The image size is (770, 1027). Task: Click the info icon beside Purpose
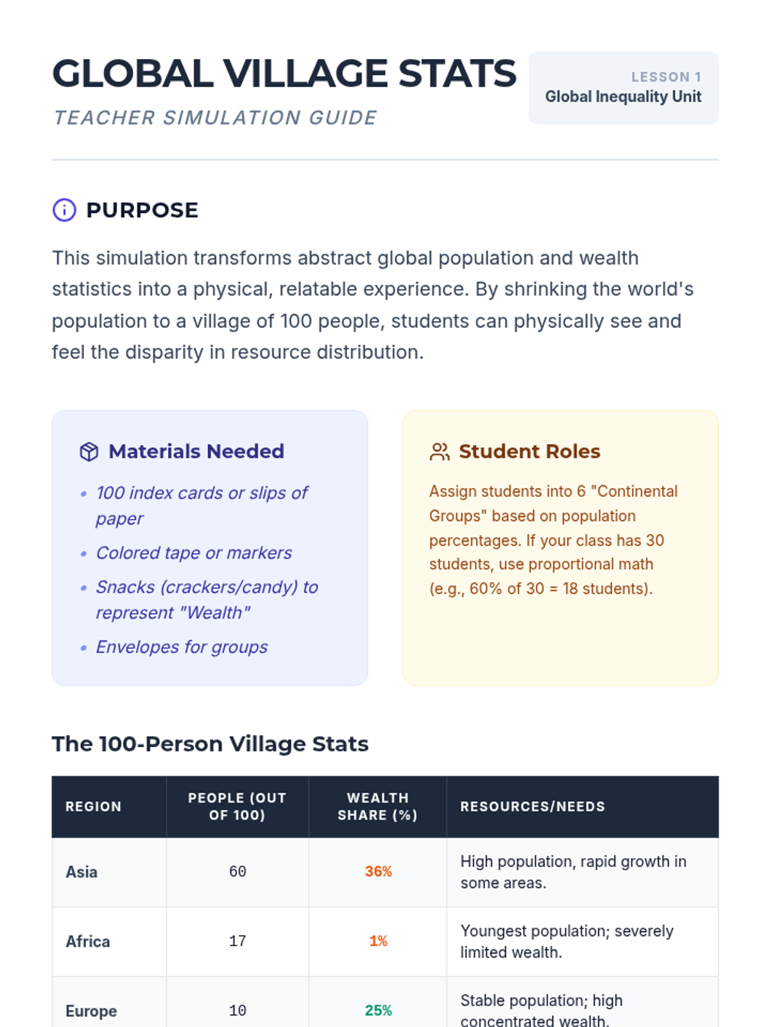(x=64, y=210)
